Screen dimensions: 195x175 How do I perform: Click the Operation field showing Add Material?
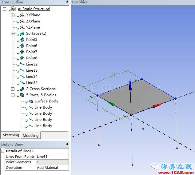[52, 168]
